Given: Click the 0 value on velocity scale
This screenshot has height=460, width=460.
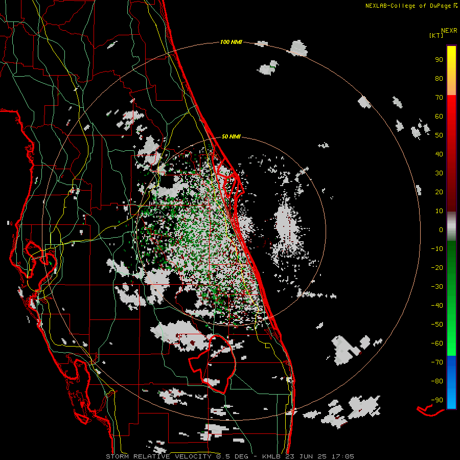Looking at the screenshot, I should tap(441, 230).
